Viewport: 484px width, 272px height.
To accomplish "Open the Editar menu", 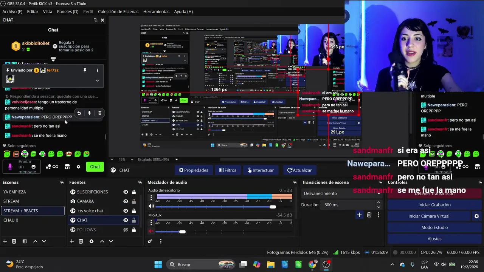I will pos(33,12).
